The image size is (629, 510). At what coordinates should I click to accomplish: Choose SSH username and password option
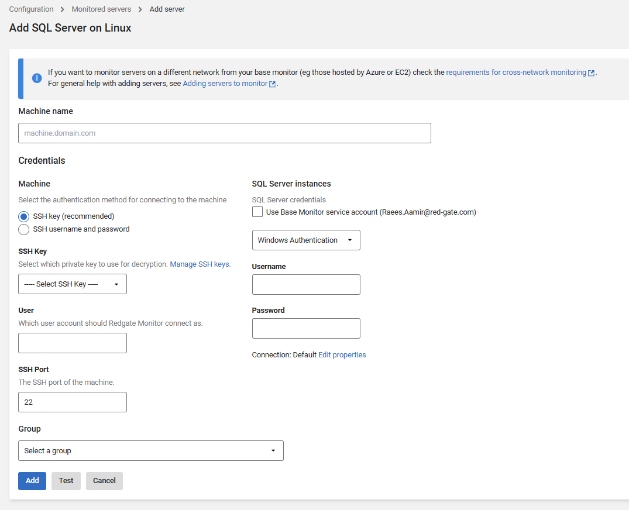(24, 229)
